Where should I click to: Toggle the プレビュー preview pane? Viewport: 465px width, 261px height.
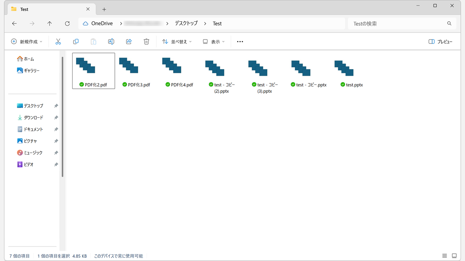440,42
